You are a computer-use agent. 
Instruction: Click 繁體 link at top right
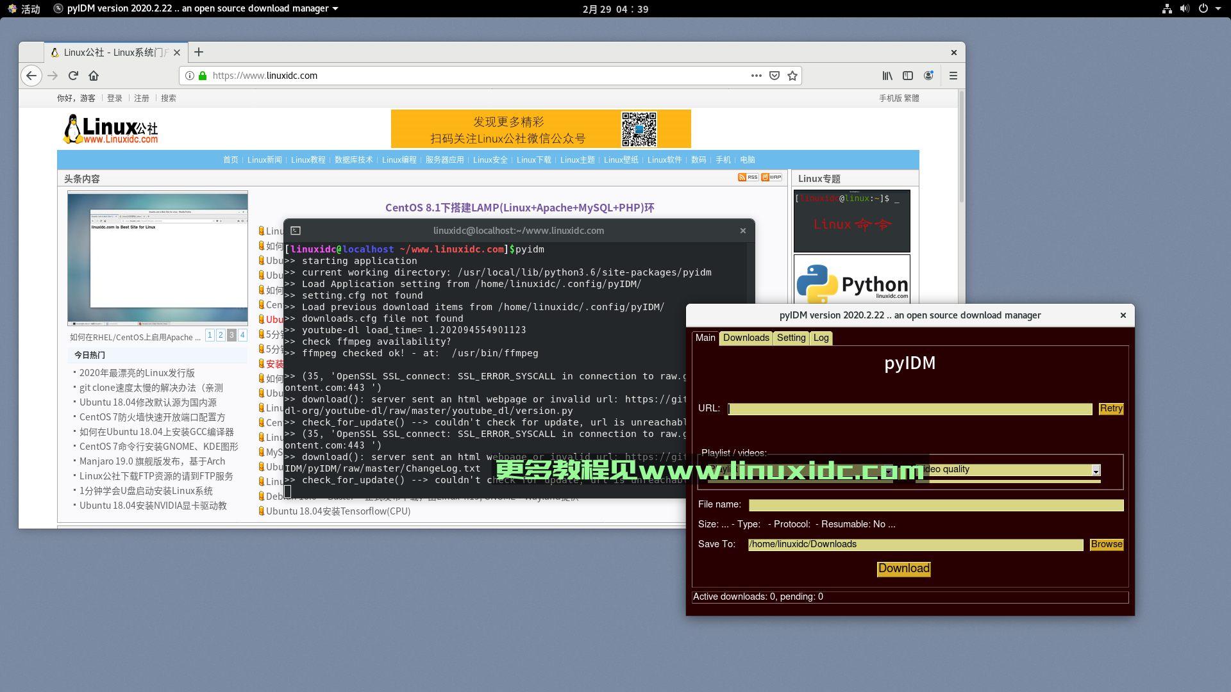point(912,98)
